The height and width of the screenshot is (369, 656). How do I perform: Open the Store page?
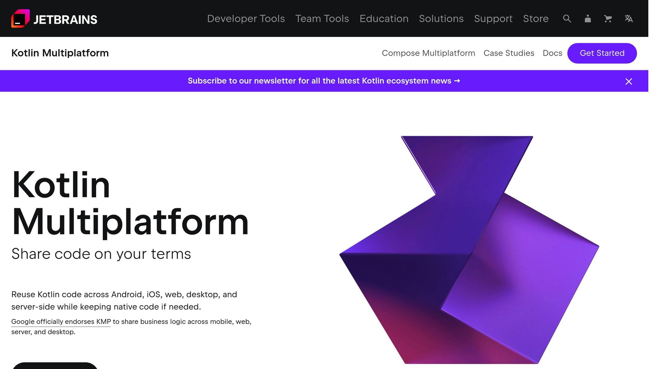pyautogui.click(x=536, y=19)
